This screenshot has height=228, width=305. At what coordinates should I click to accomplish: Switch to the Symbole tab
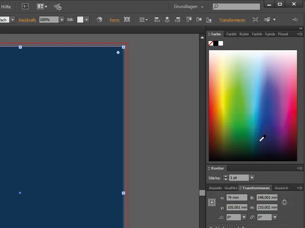click(270, 34)
